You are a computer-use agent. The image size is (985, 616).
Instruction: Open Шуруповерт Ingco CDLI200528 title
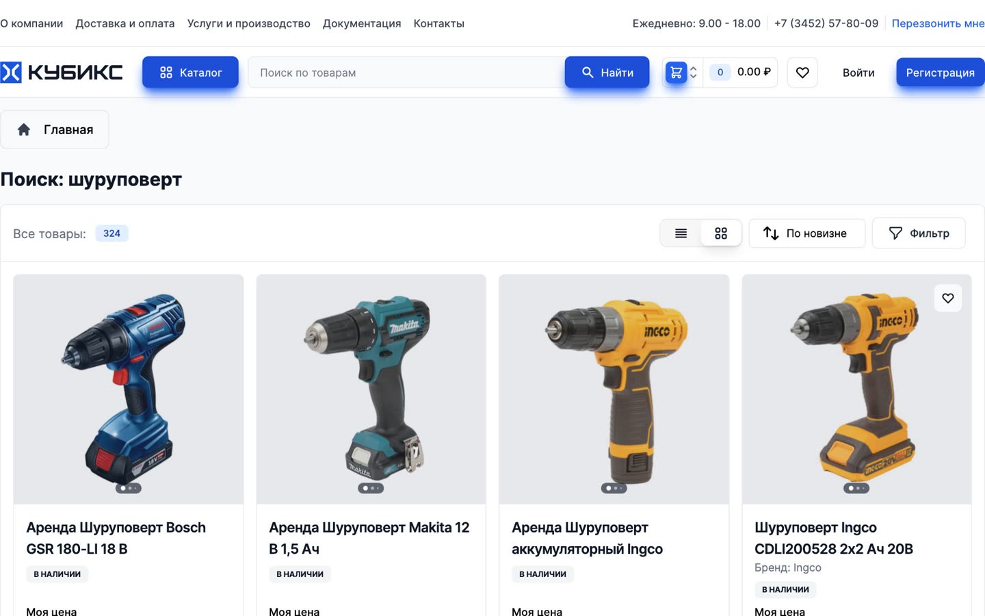(834, 538)
